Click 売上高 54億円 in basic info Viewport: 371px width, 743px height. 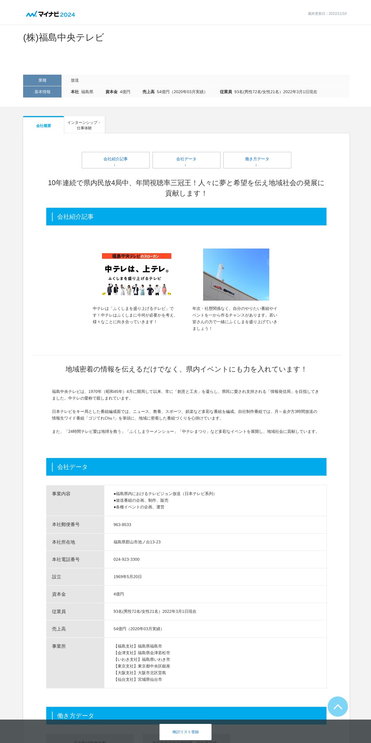pos(175,92)
